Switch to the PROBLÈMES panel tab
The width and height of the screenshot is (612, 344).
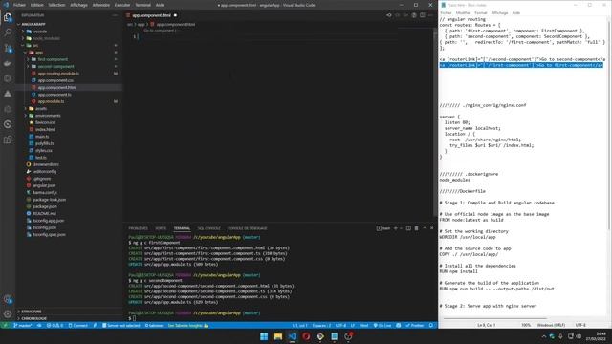pyautogui.click(x=138, y=228)
